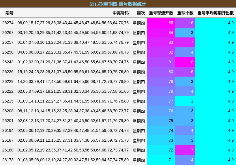Click repeat ball count 8 in row 26243
The width and height of the screenshot is (236, 165).
click(x=185, y=62)
